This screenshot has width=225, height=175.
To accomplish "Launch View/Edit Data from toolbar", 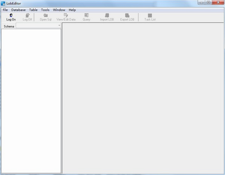I will [66, 17].
